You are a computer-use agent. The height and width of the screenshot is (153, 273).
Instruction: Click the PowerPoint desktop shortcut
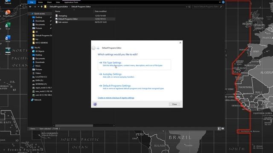tap(8, 13)
